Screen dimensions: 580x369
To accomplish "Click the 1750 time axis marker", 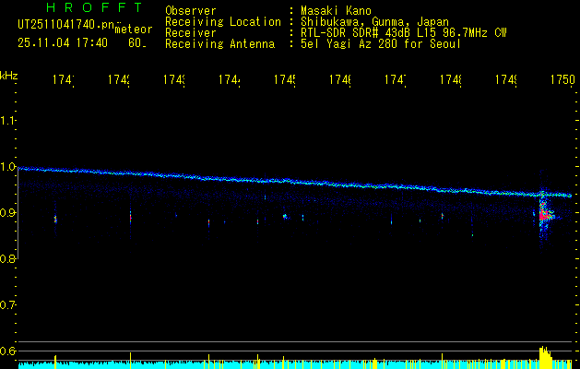I will [x=561, y=81].
